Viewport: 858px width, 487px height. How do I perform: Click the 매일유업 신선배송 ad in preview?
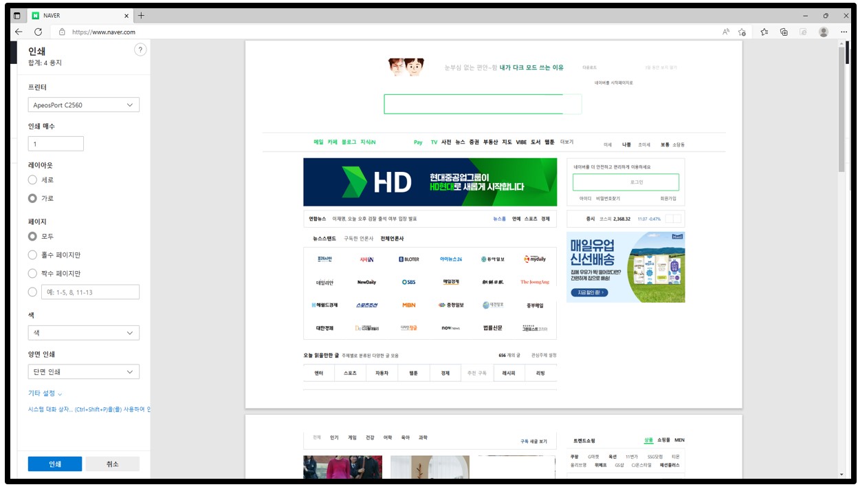626,267
